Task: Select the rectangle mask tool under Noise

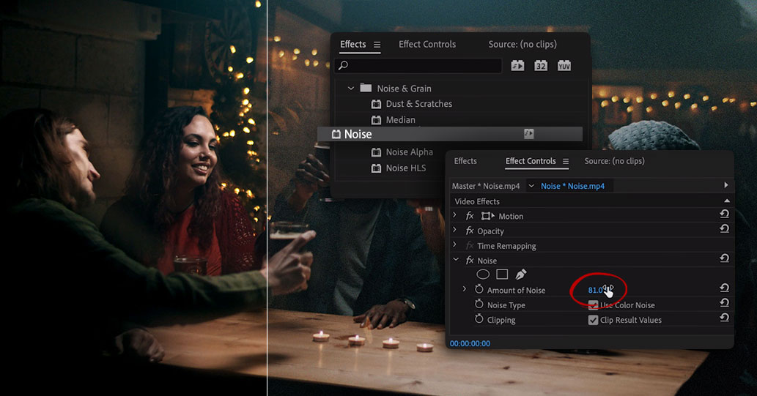Action: click(502, 274)
